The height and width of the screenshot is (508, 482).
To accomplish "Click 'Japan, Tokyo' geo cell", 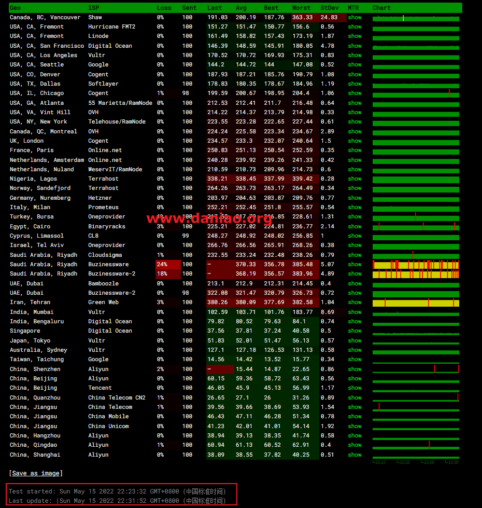I will [30, 340].
